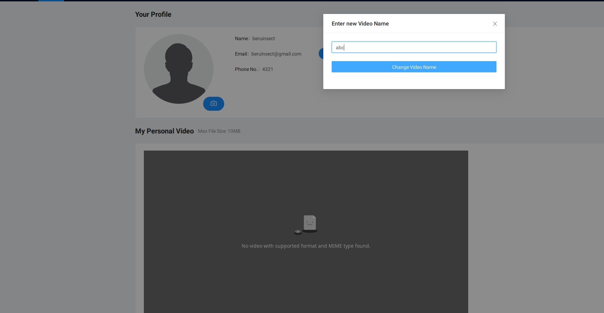Click the Name: label in profile
This screenshot has height=313, width=604.
[x=242, y=38]
